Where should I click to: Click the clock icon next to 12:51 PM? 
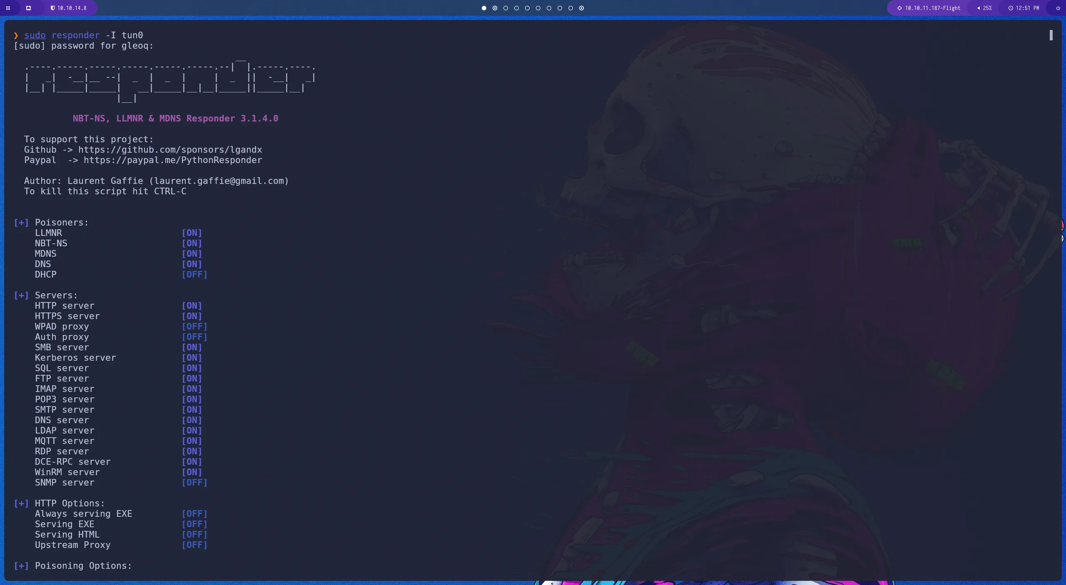[x=1011, y=8]
